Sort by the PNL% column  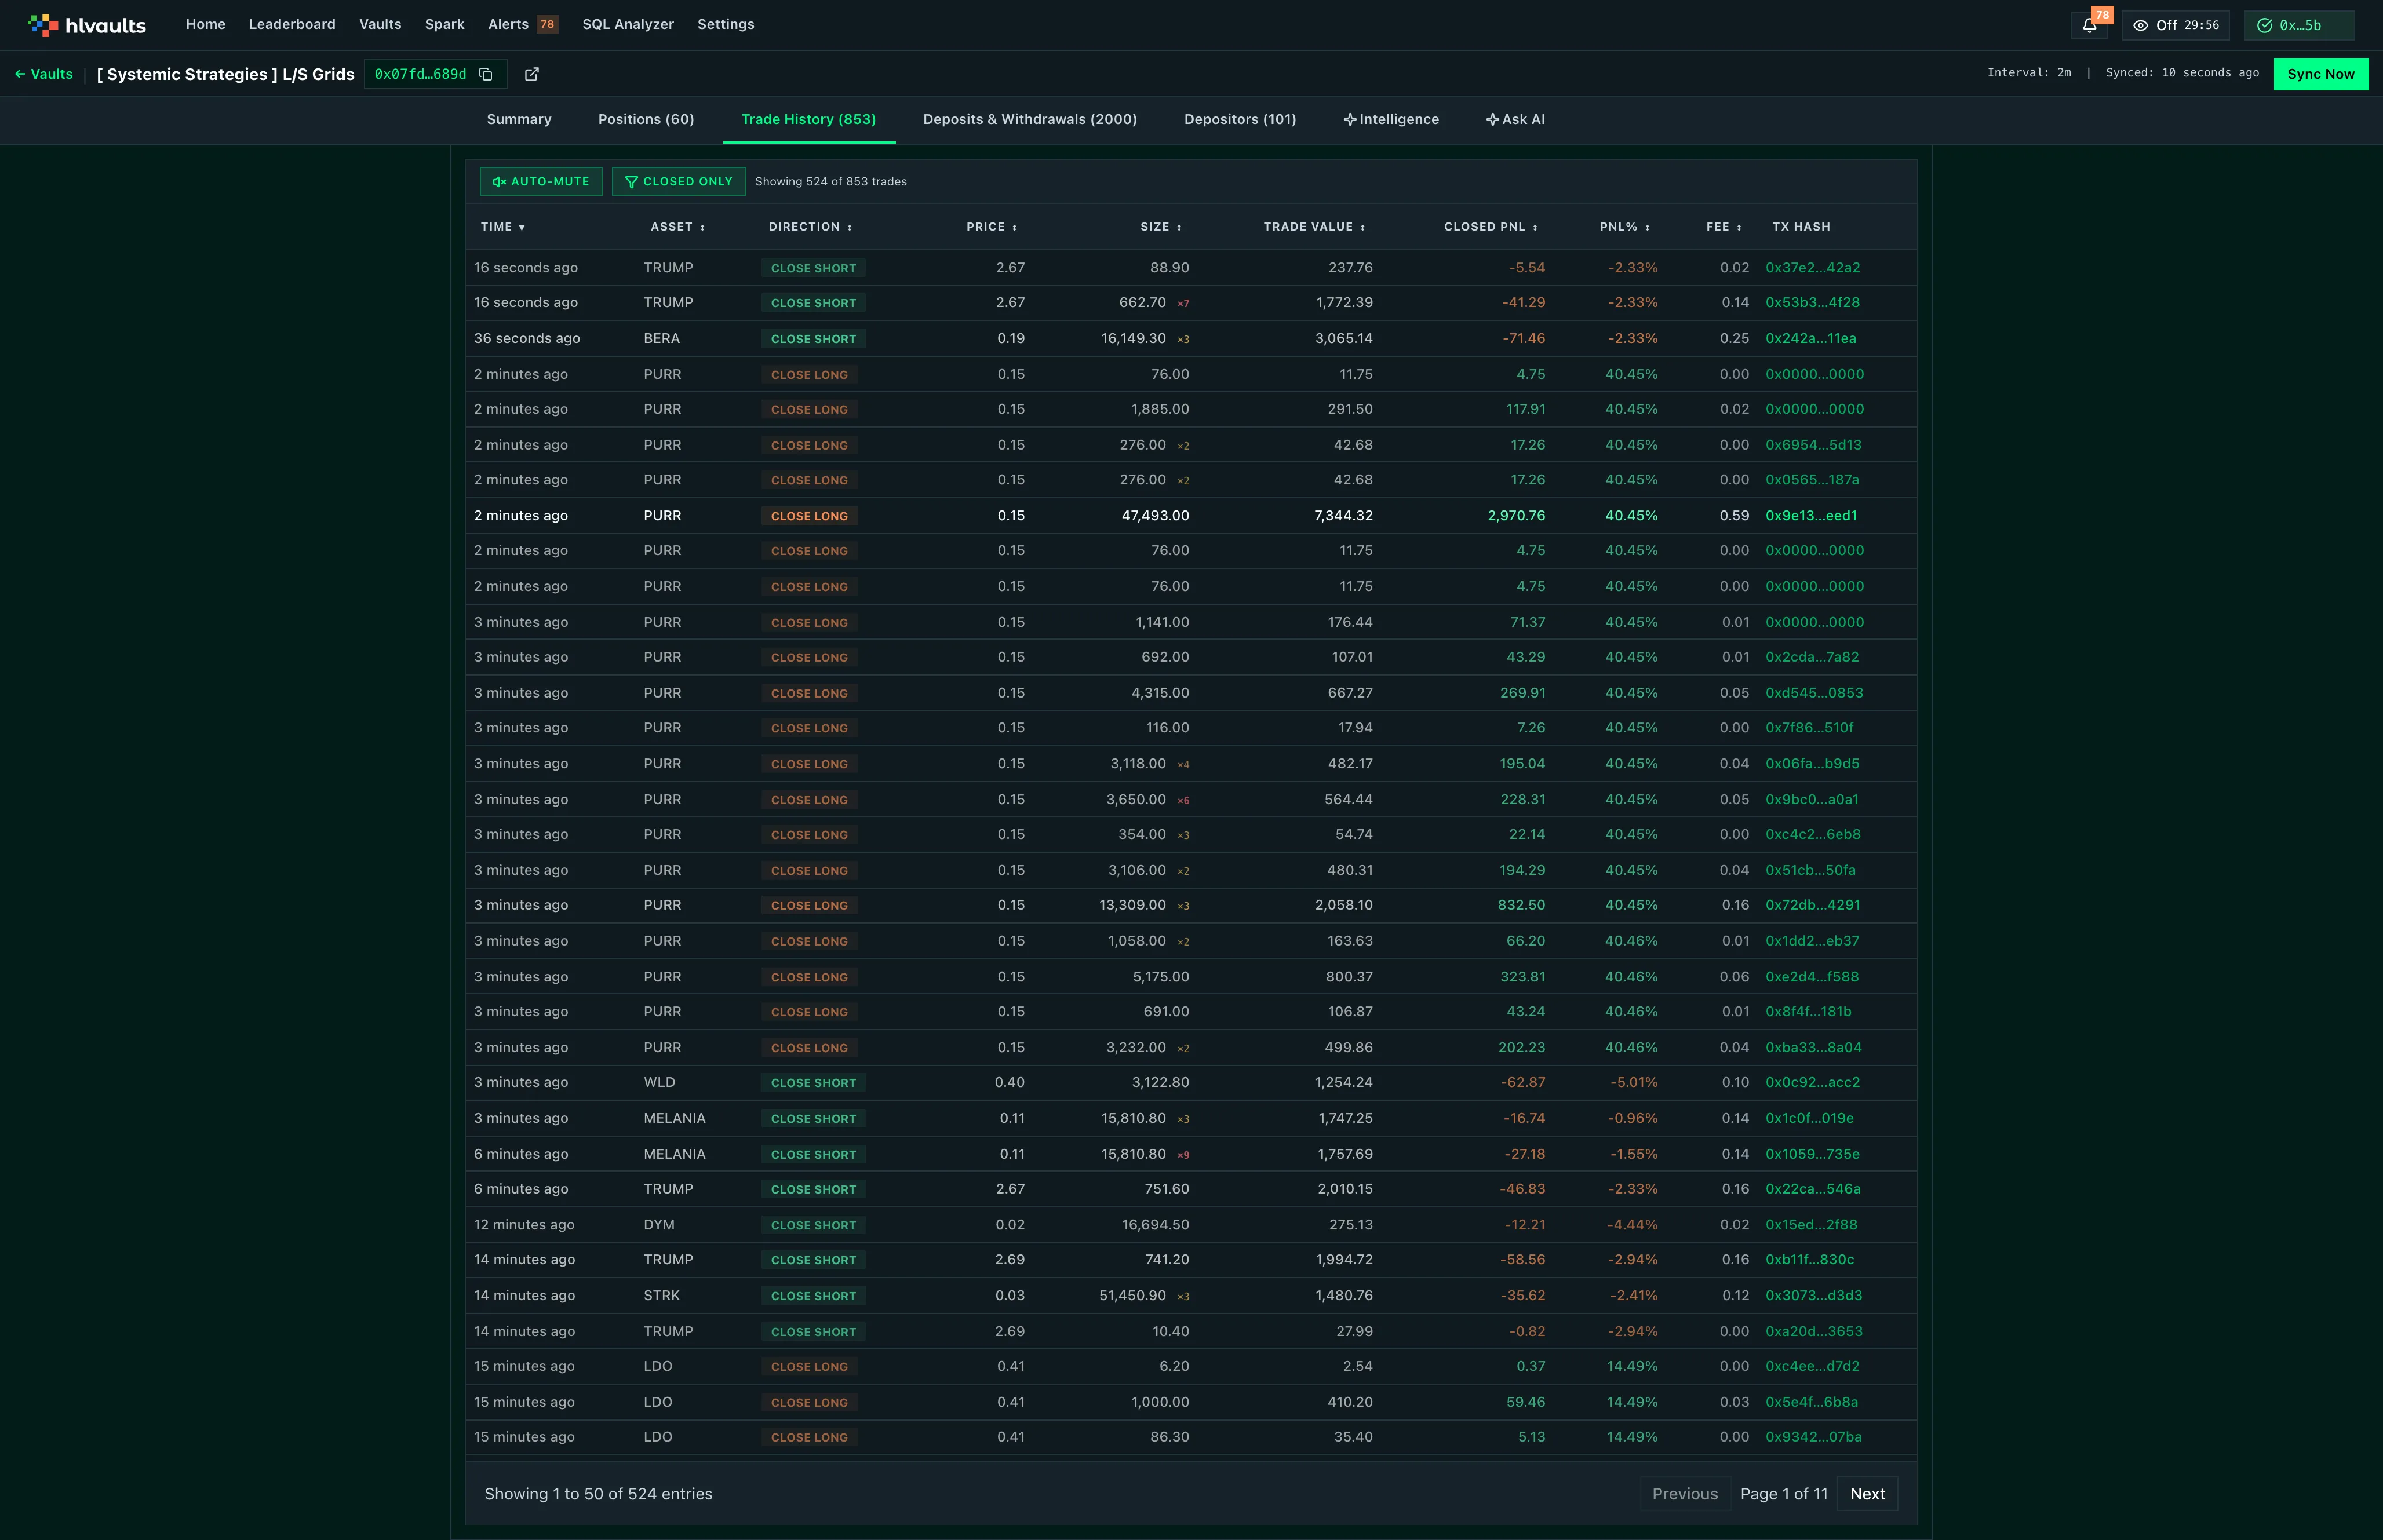click(x=1625, y=227)
